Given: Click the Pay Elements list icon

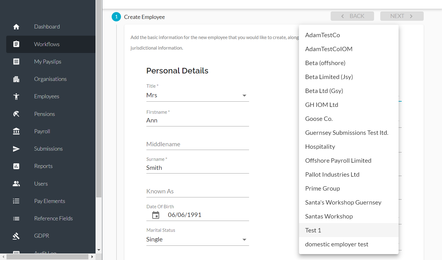Looking at the screenshot, I should click(16, 201).
